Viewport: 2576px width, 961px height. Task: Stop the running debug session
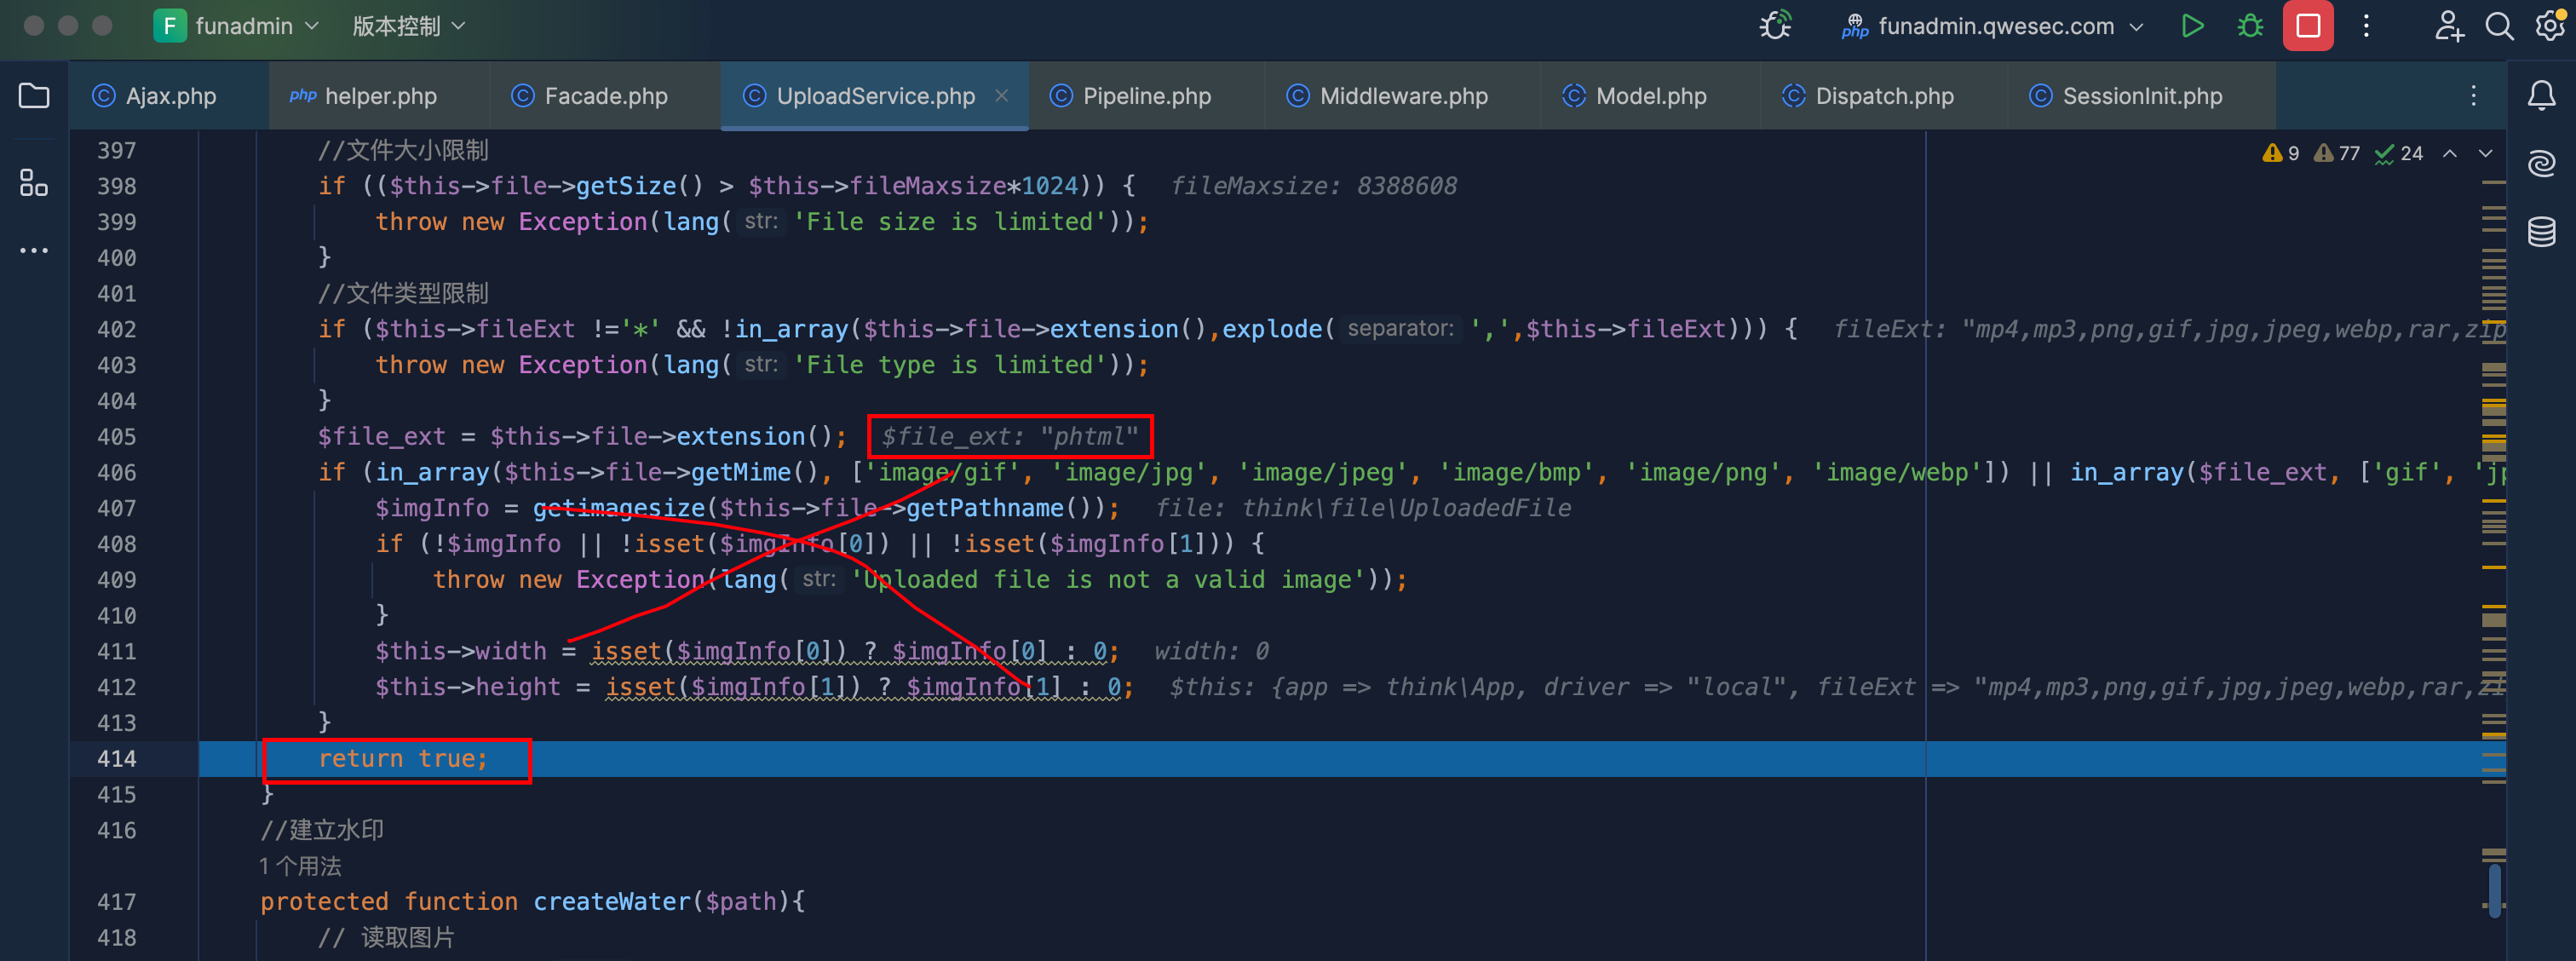(2308, 26)
